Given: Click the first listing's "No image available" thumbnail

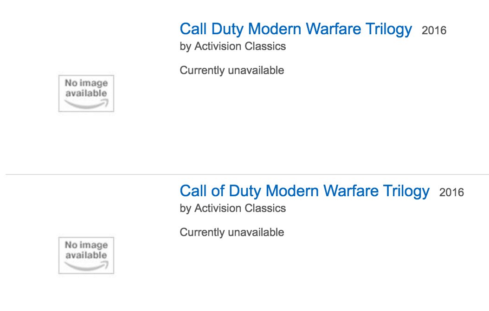Looking at the screenshot, I should click(86, 93).
